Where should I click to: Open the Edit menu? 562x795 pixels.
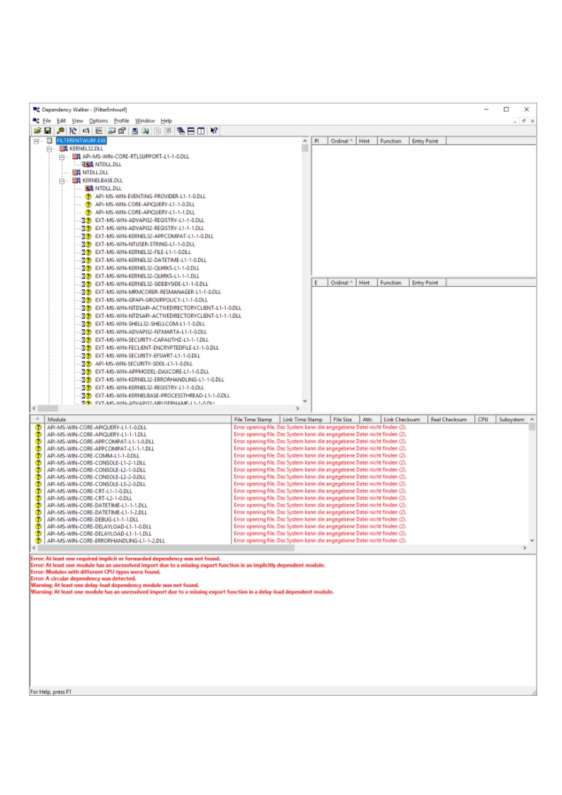click(62, 120)
